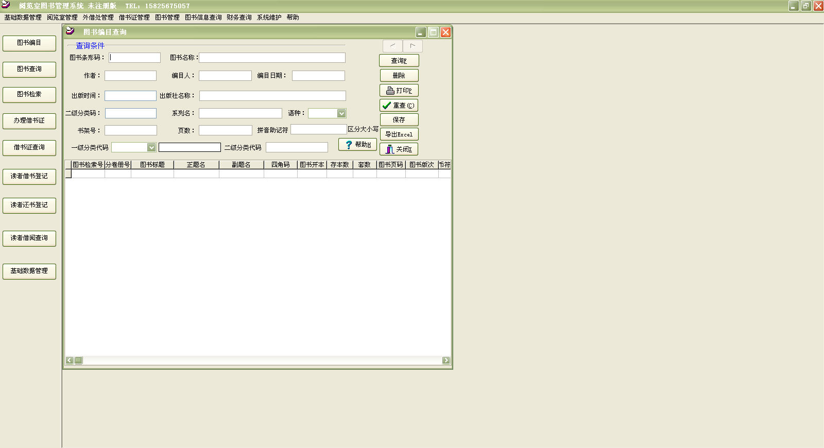Screen dimensions: 824x448
Task: Open the 图书信息查询 menu
Action: pos(203,18)
